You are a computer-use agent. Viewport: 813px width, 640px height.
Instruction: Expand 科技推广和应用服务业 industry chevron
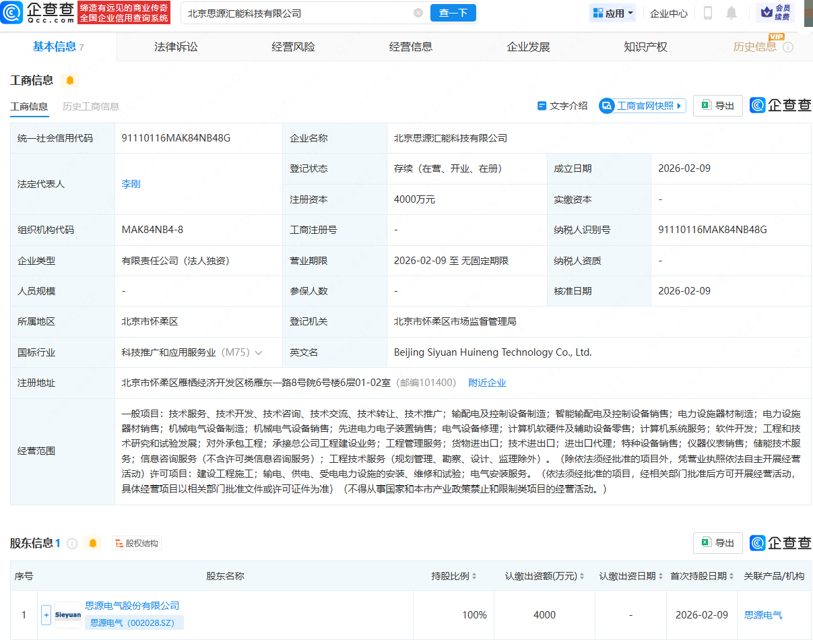pos(259,352)
